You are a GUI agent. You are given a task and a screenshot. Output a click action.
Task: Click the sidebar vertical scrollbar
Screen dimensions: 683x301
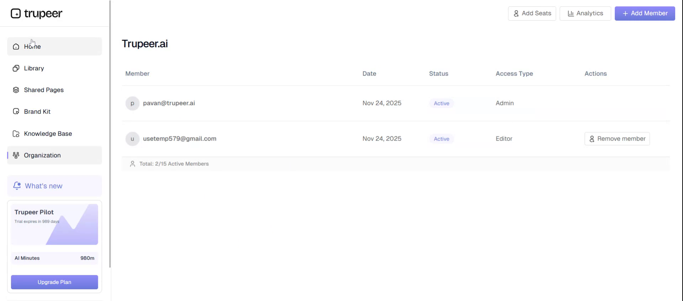tap(110, 134)
